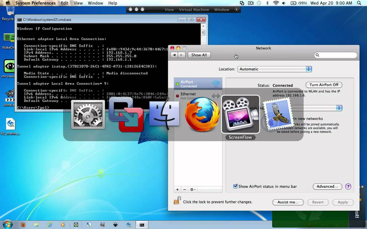This screenshot has height=229, width=367.
Task: Click the Advanced... button
Action: pyautogui.click(x=327, y=186)
